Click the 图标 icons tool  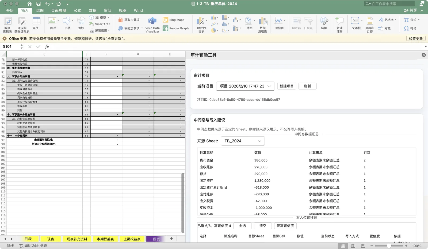tap(81, 23)
